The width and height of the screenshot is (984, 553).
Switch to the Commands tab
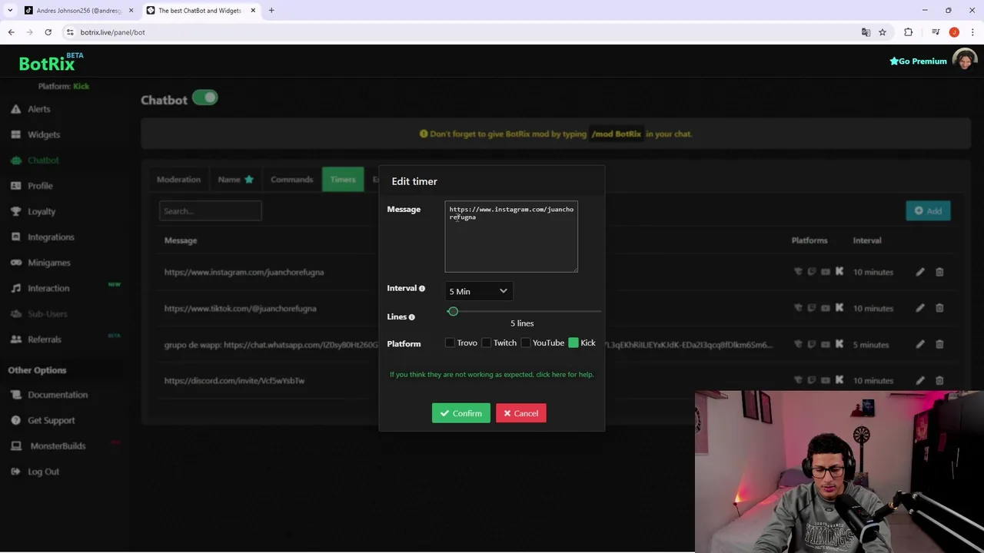[291, 180]
